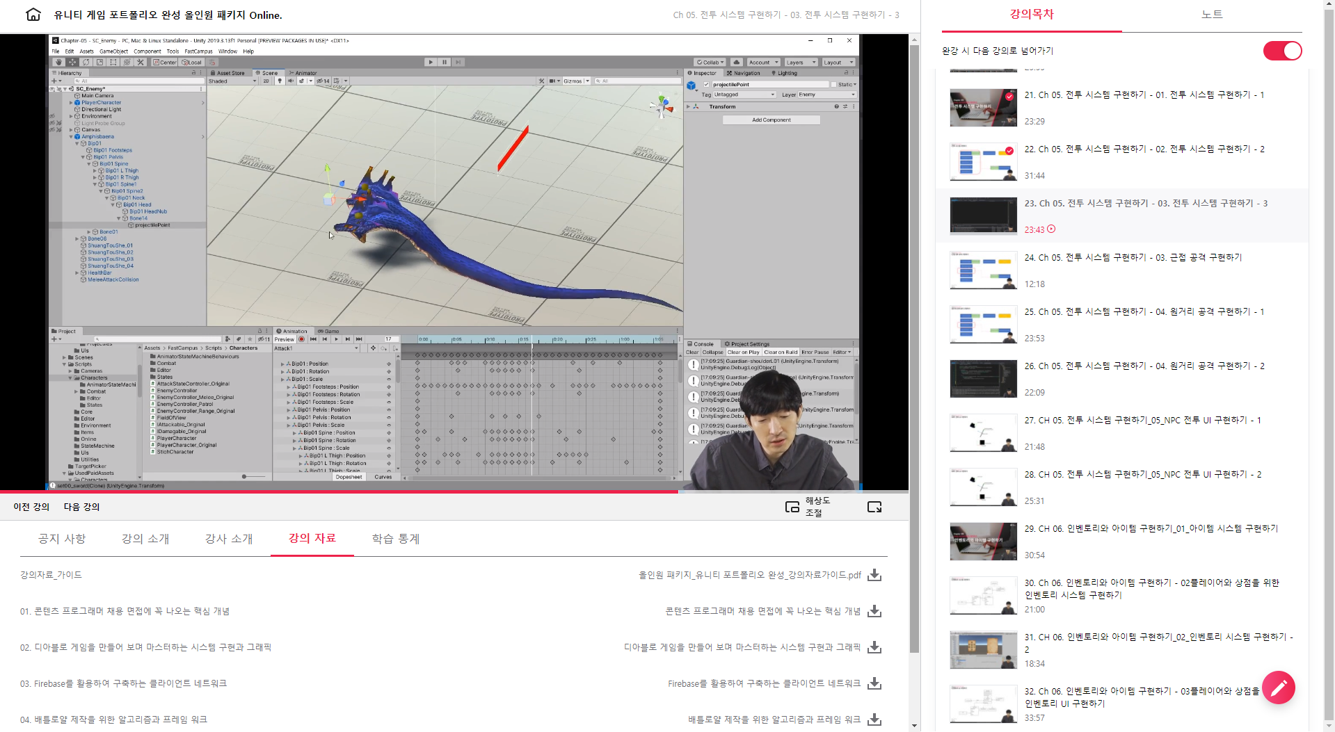The height and width of the screenshot is (732, 1335).
Task: Open the Collab dropdown in Unity toolbar
Action: tap(710, 62)
